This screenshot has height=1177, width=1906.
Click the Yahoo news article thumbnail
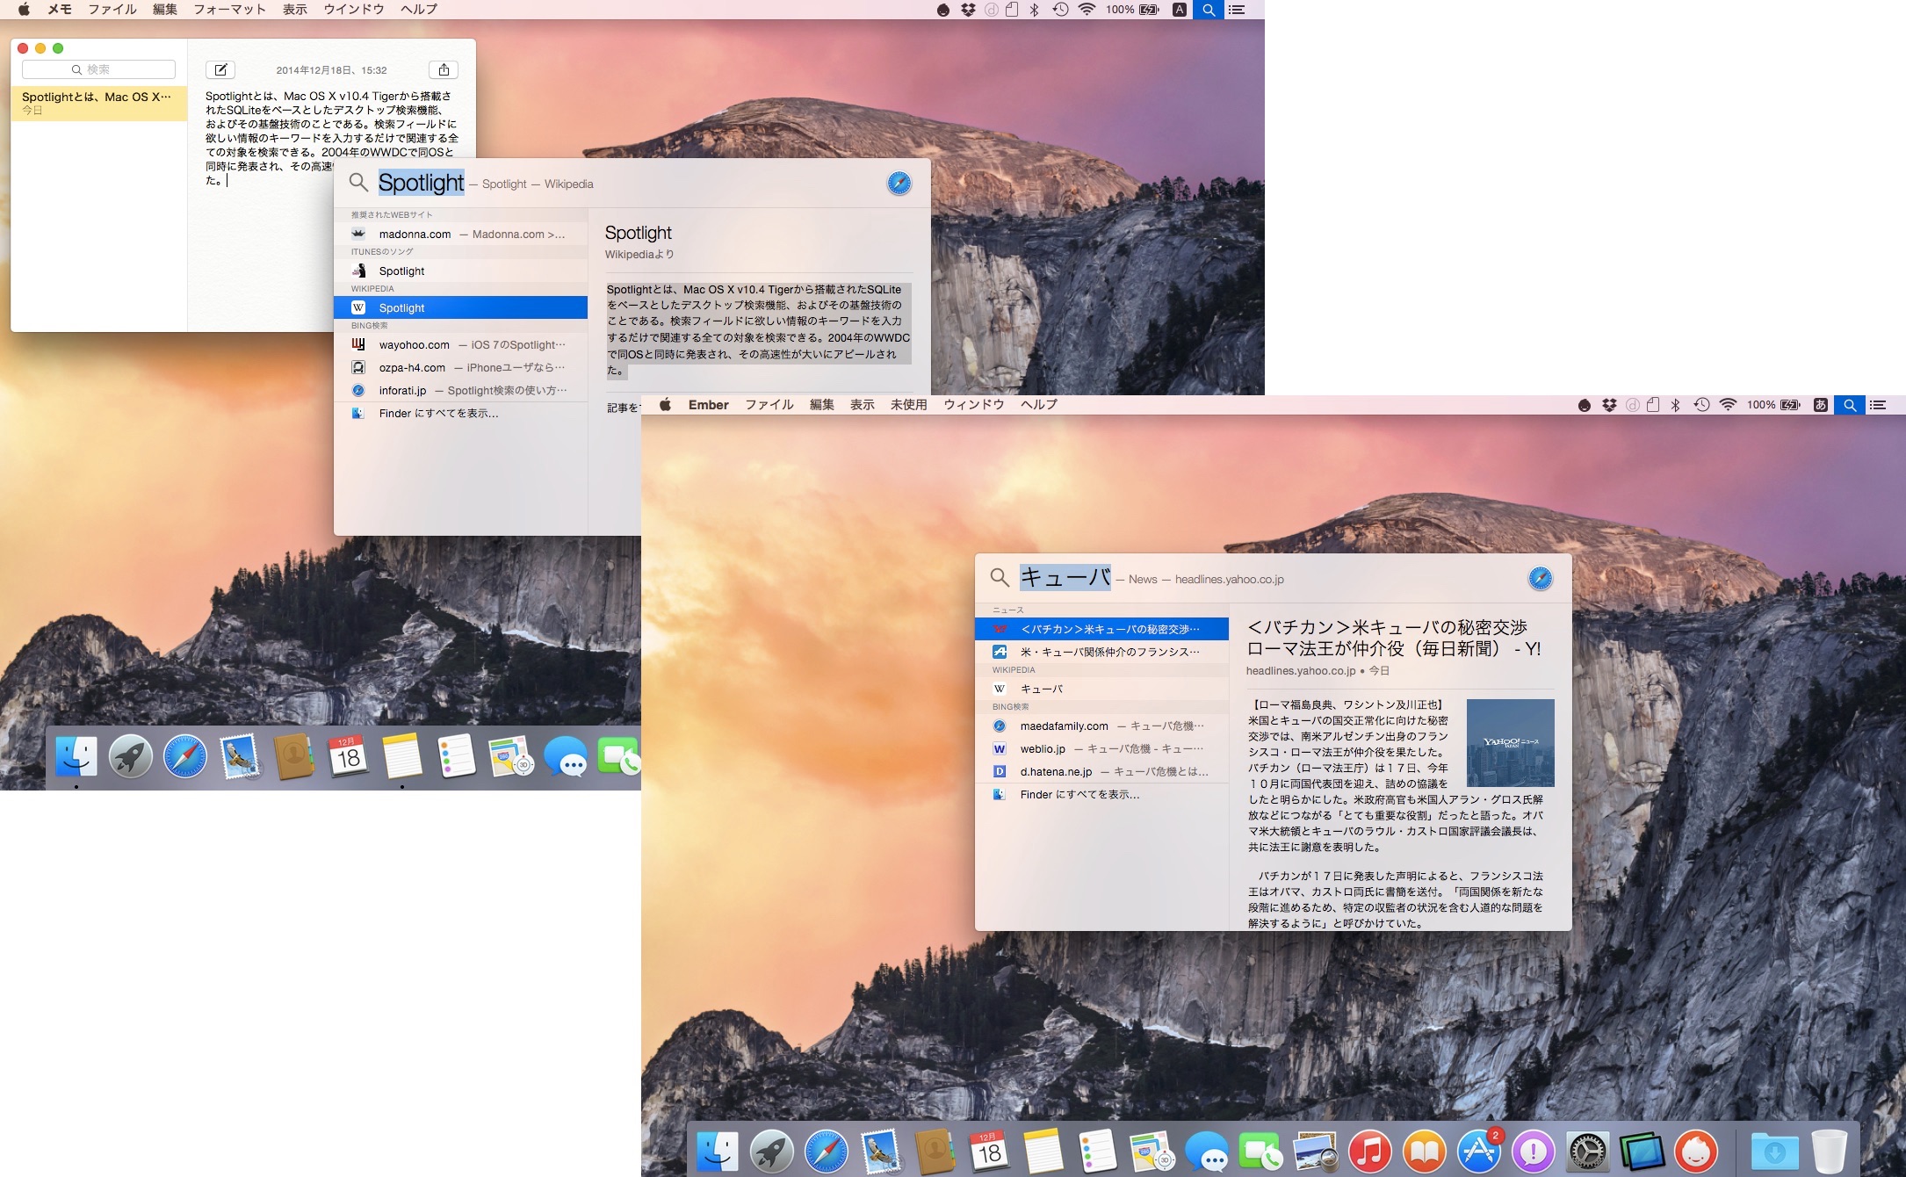pos(1510,742)
